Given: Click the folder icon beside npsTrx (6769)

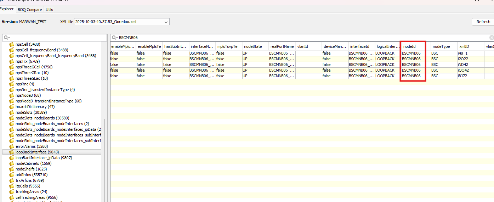Looking at the screenshot, I should click(12, 61).
